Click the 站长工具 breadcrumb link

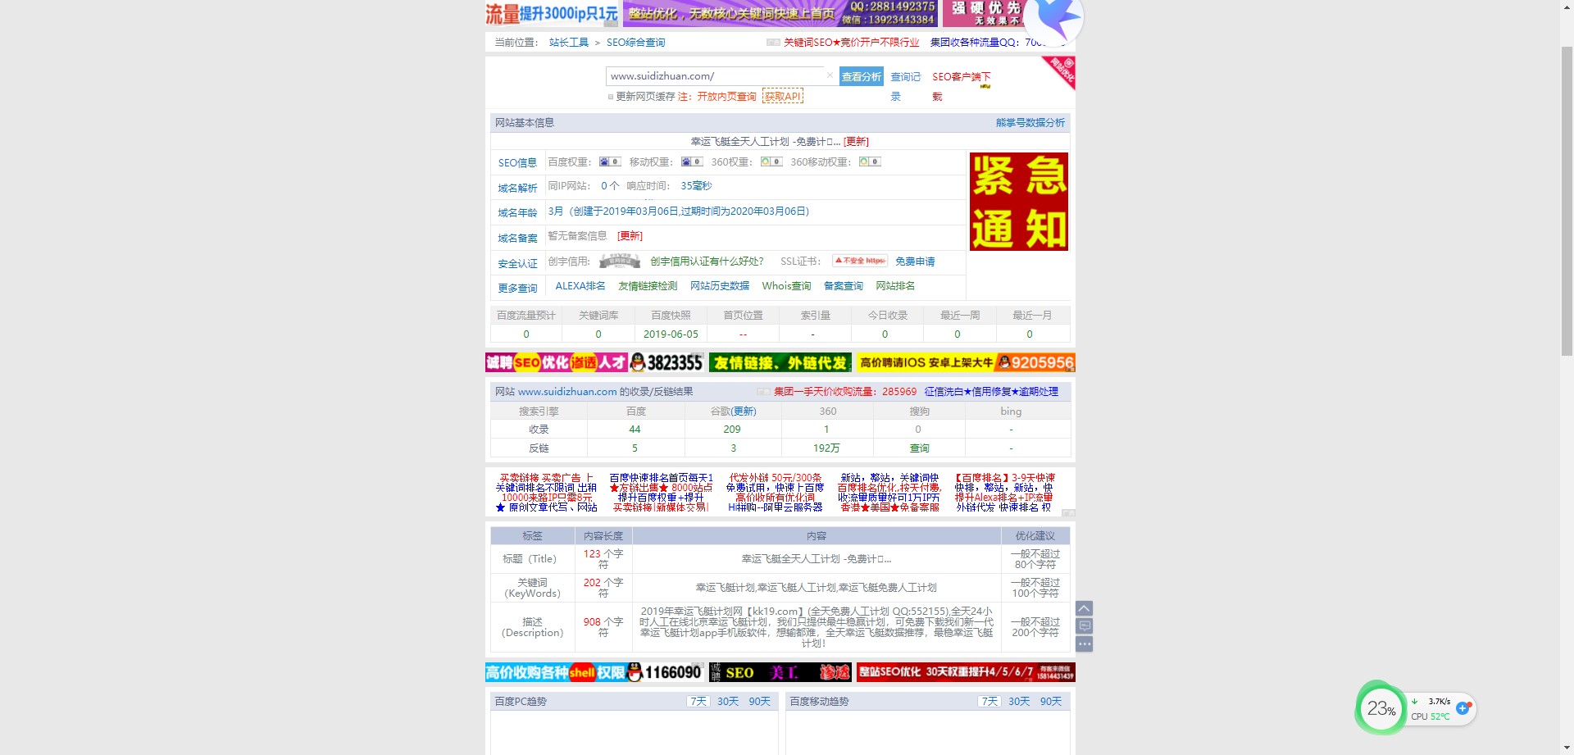click(569, 42)
